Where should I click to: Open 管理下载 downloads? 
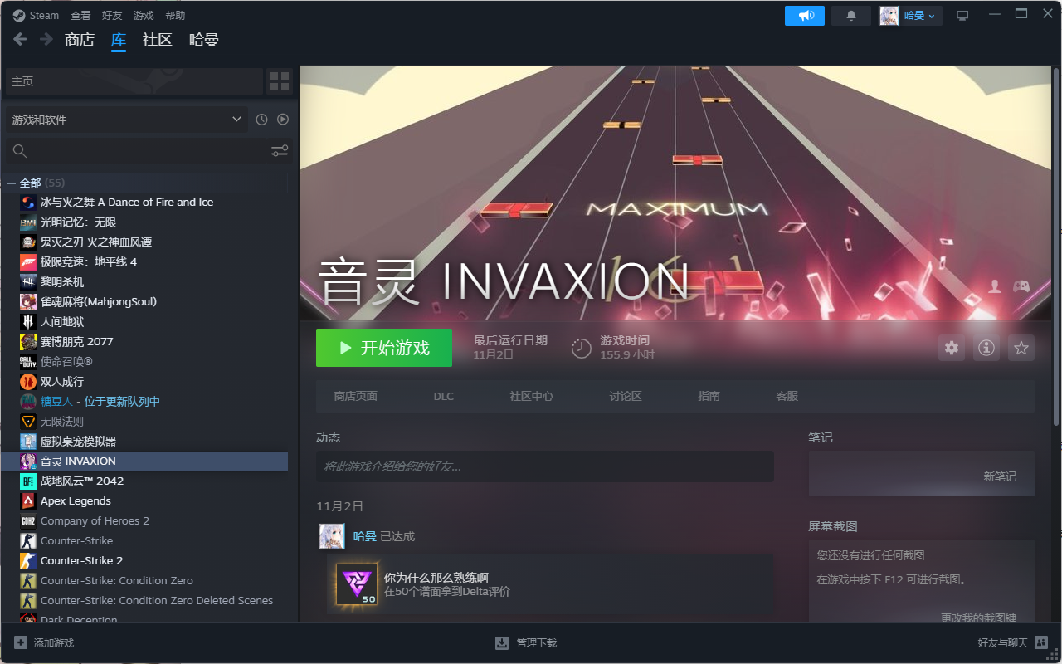click(x=526, y=643)
